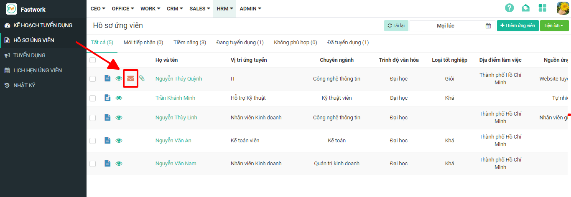Click the Mọi lúc date filter field
571x197 pixels.
coord(445,26)
